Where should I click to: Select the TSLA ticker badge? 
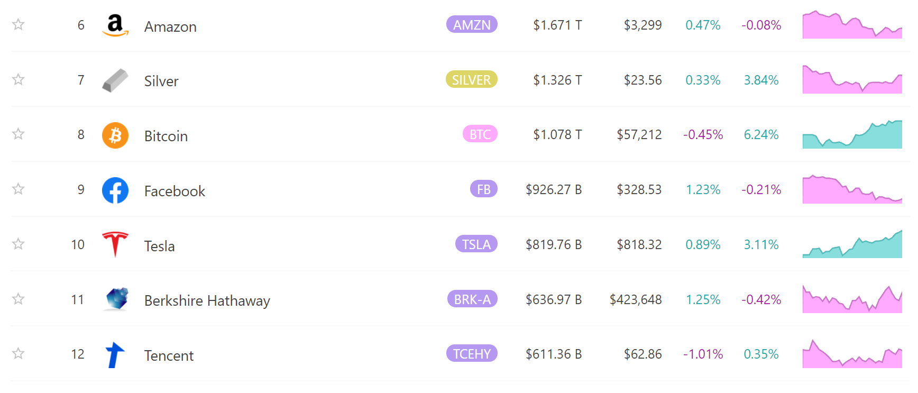(x=476, y=244)
